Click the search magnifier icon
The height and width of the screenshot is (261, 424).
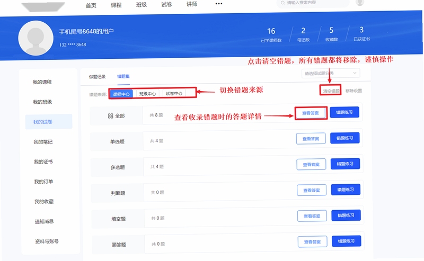(283, 3)
